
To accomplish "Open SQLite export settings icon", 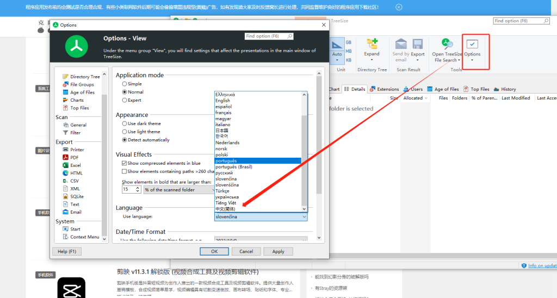I will 65,196.
